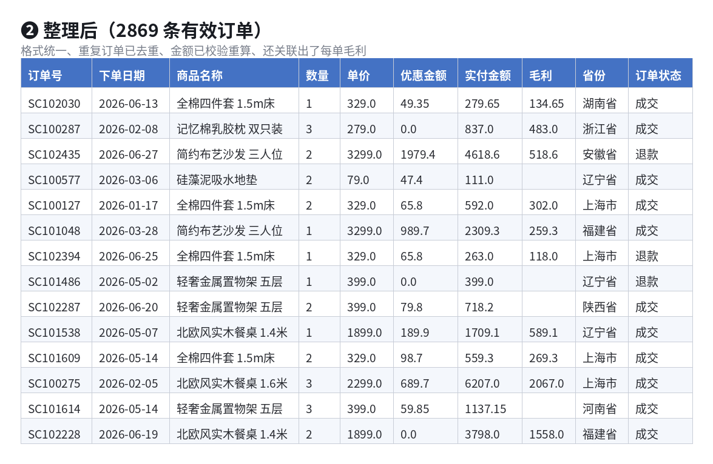This screenshot has height=464, width=713.
Task: Click paid amount 6207.0
Action: pyautogui.click(x=482, y=383)
